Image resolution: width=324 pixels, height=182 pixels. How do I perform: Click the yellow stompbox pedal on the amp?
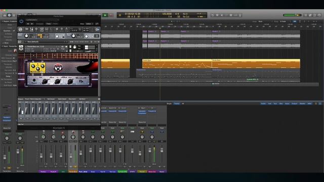tap(37, 68)
